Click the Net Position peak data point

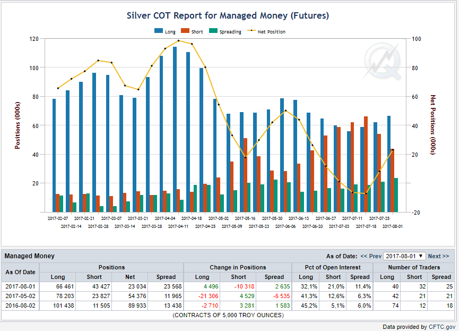coord(179,40)
